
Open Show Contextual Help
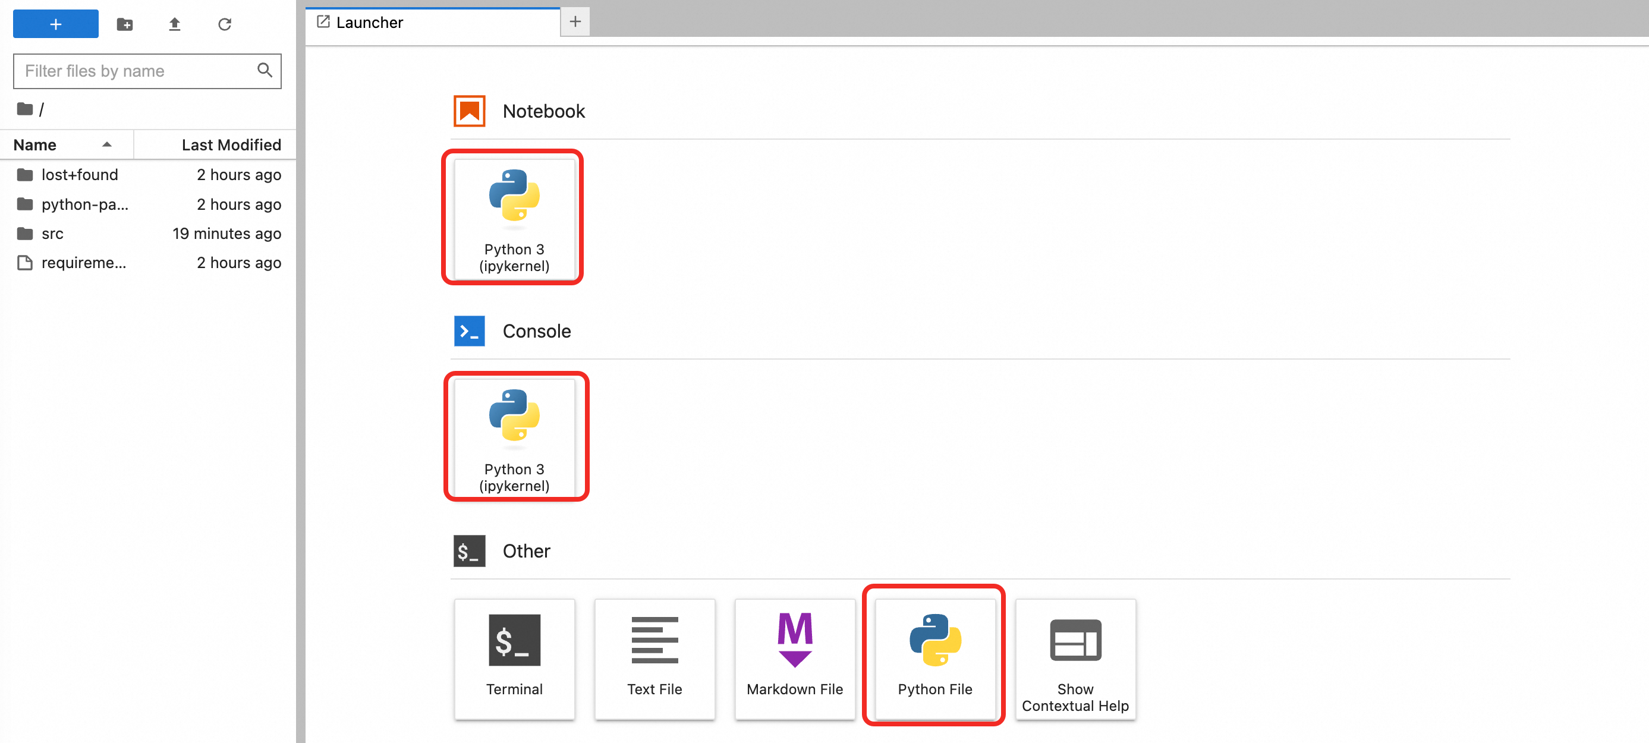tap(1074, 658)
